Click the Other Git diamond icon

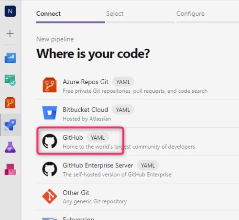coord(50,197)
